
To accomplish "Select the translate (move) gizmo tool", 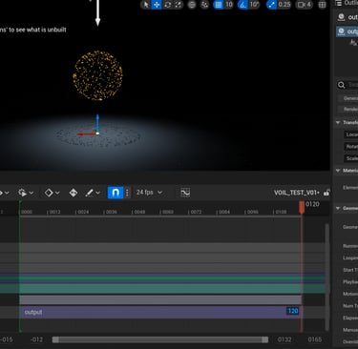I will click(157, 5).
